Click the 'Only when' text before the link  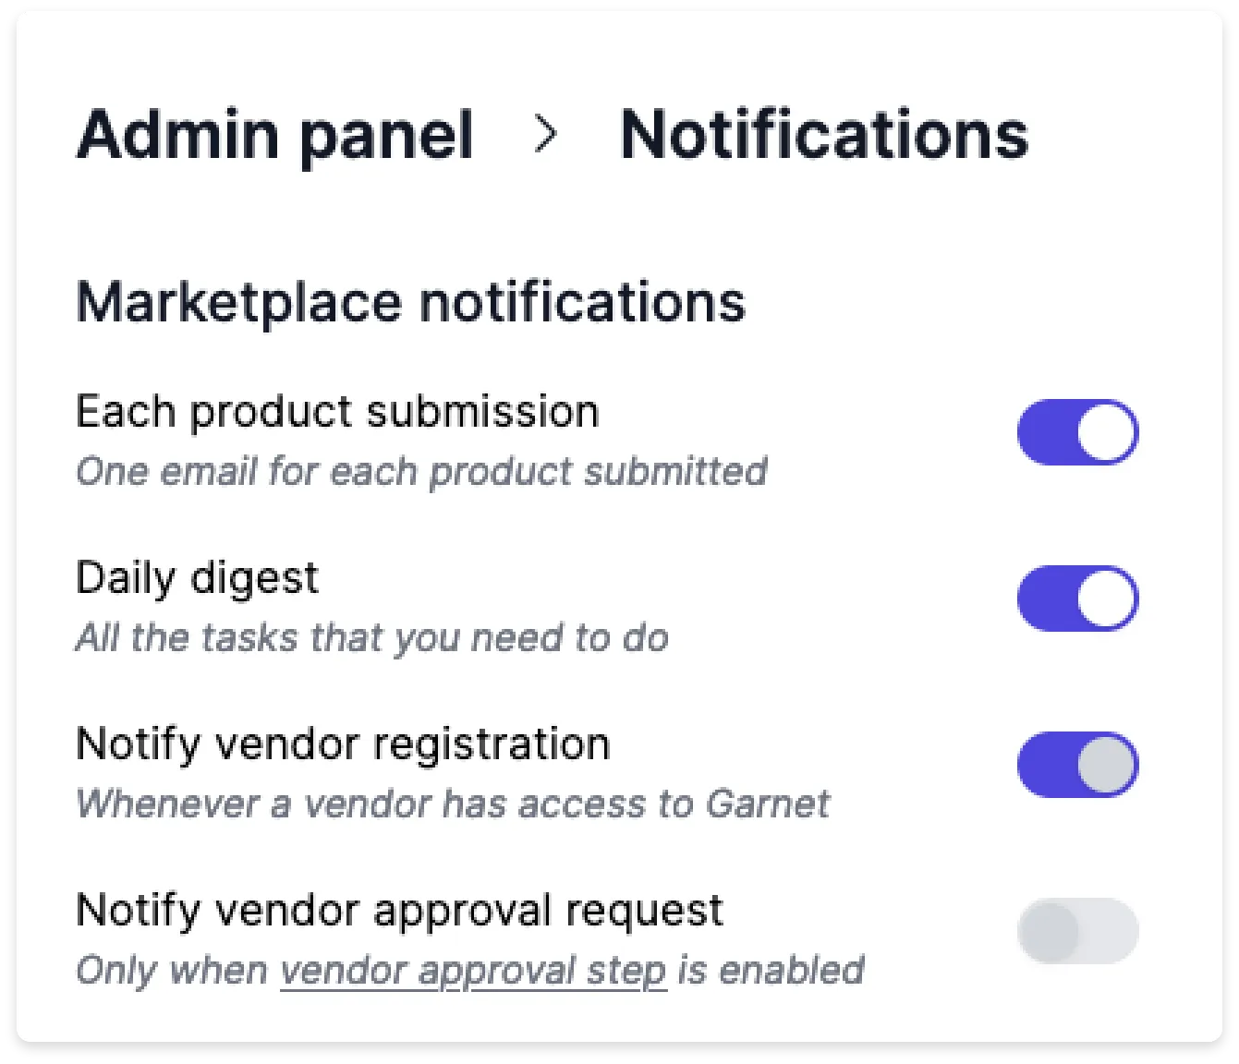tap(172, 972)
